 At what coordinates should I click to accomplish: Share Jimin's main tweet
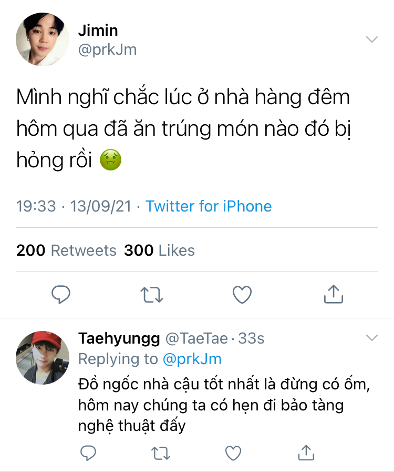point(334,294)
